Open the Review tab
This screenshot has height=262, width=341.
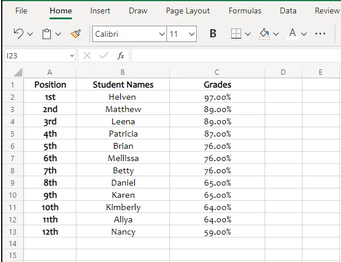[327, 11]
